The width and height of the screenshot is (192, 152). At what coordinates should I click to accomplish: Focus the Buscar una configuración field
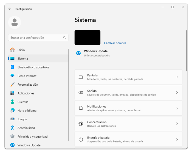38,38
